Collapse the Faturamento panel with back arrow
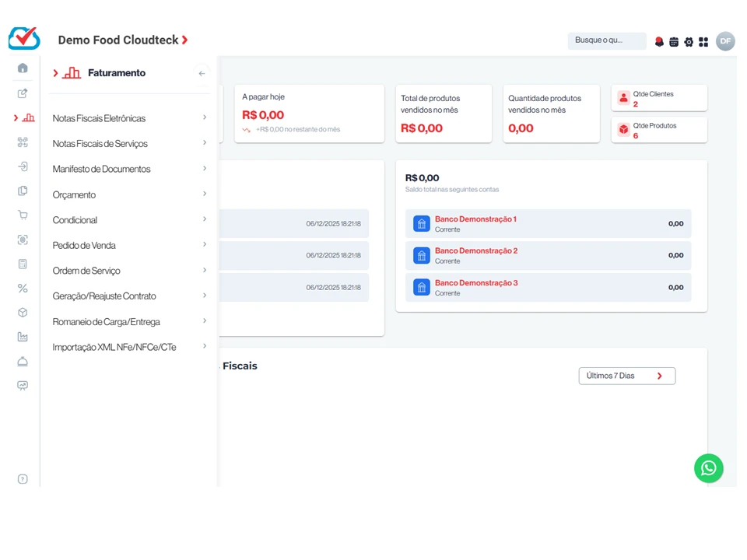 (x=202, y=73)
